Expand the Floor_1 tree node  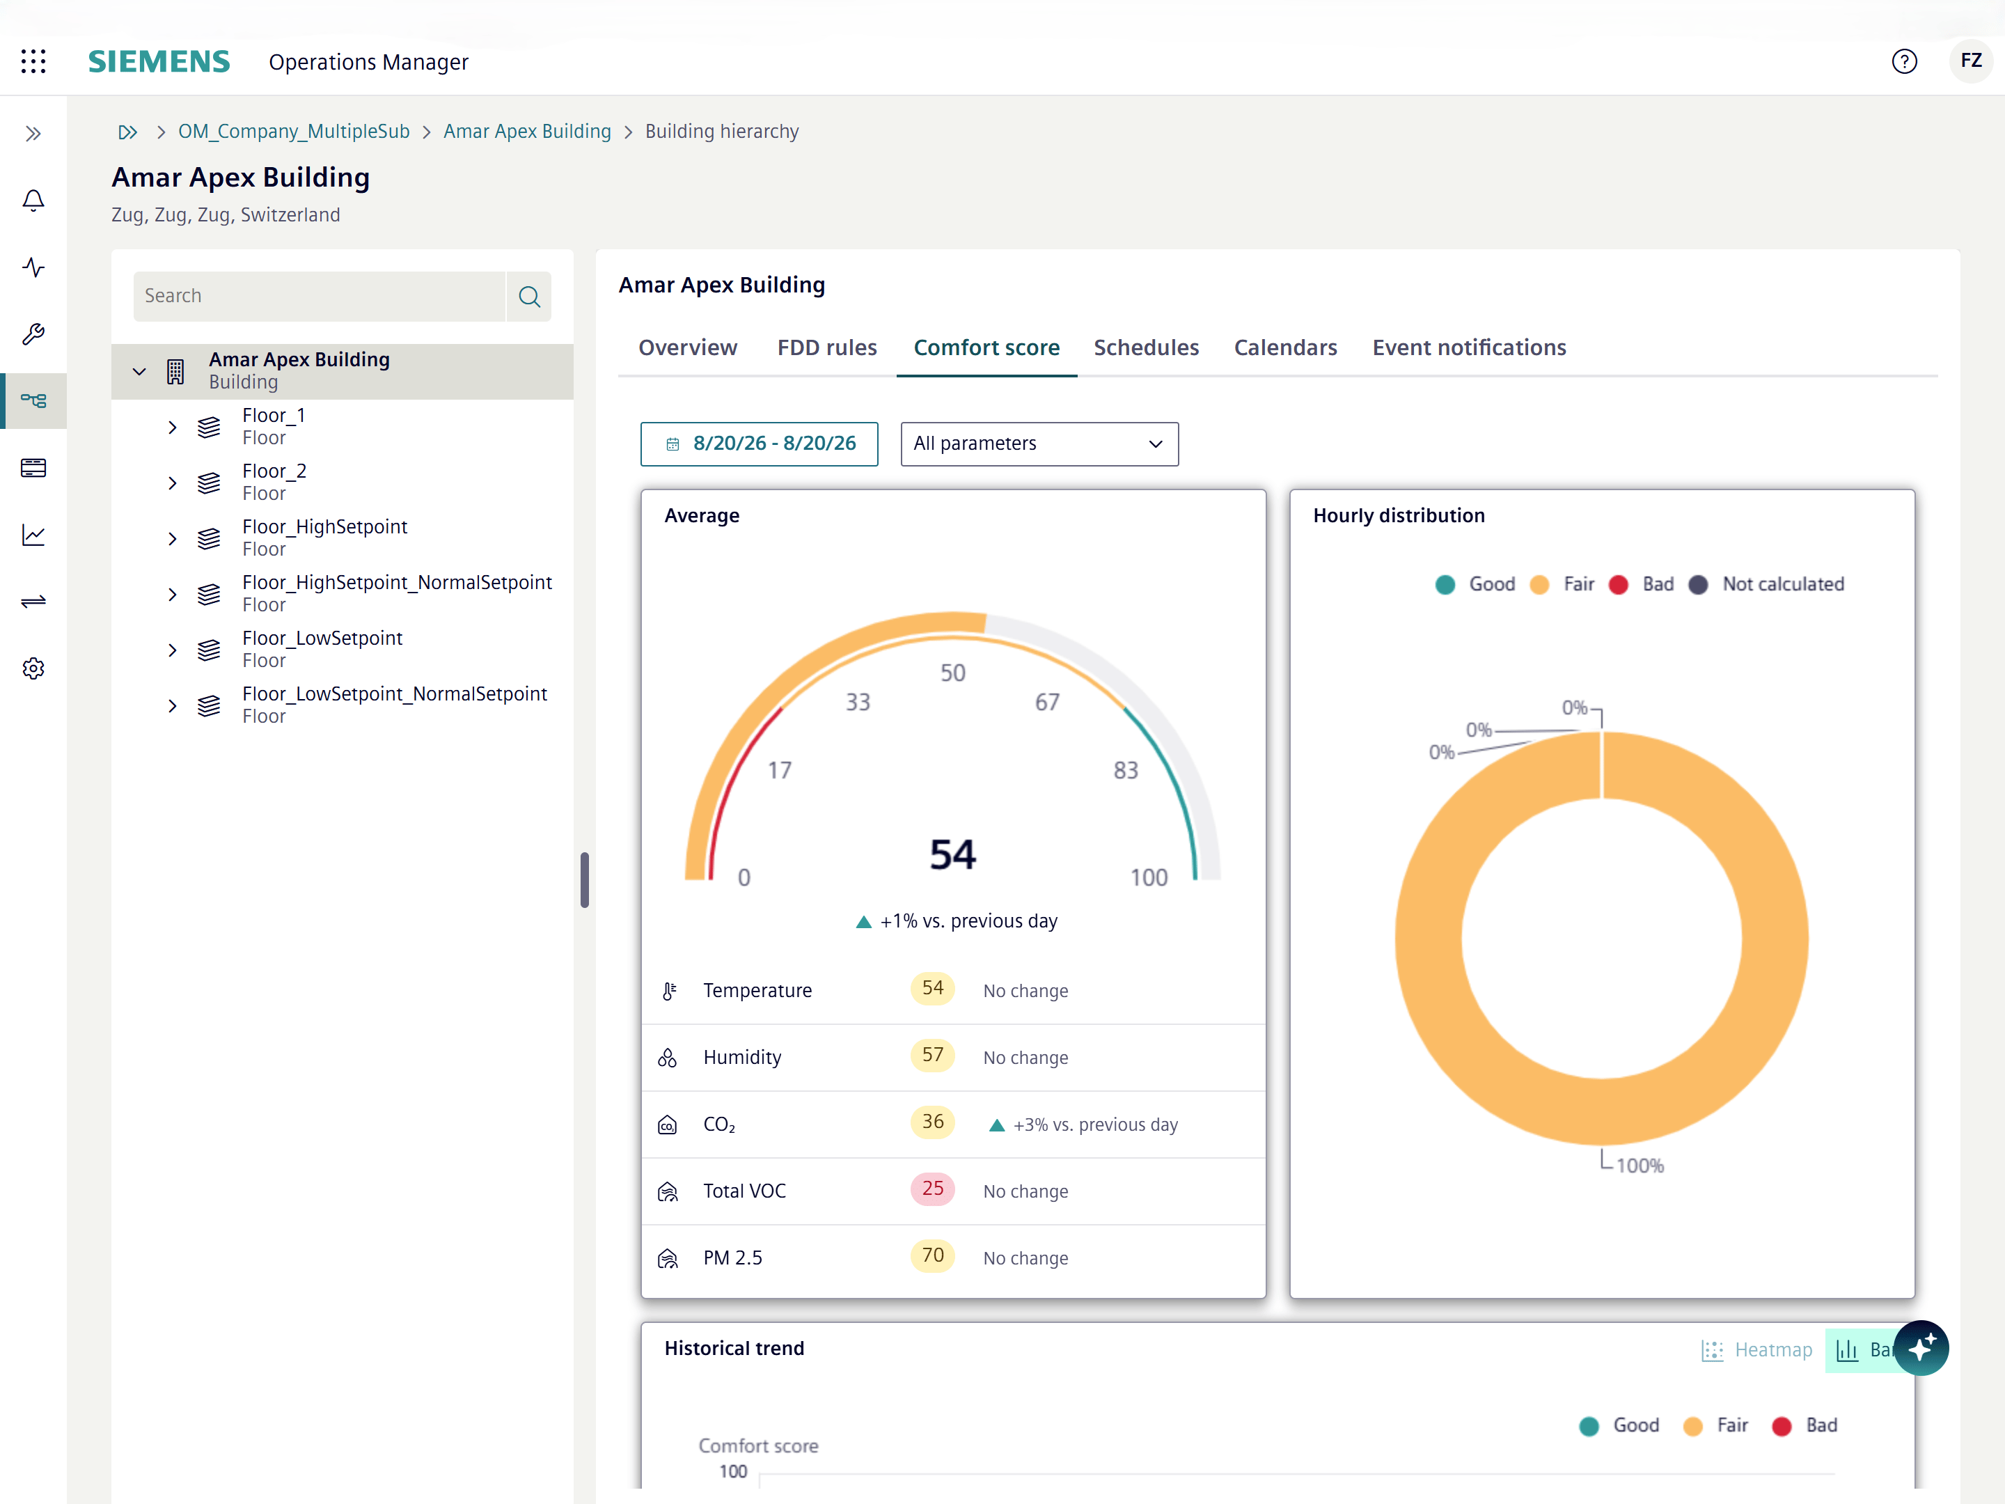pyautogui.click(x=172, y=427)
